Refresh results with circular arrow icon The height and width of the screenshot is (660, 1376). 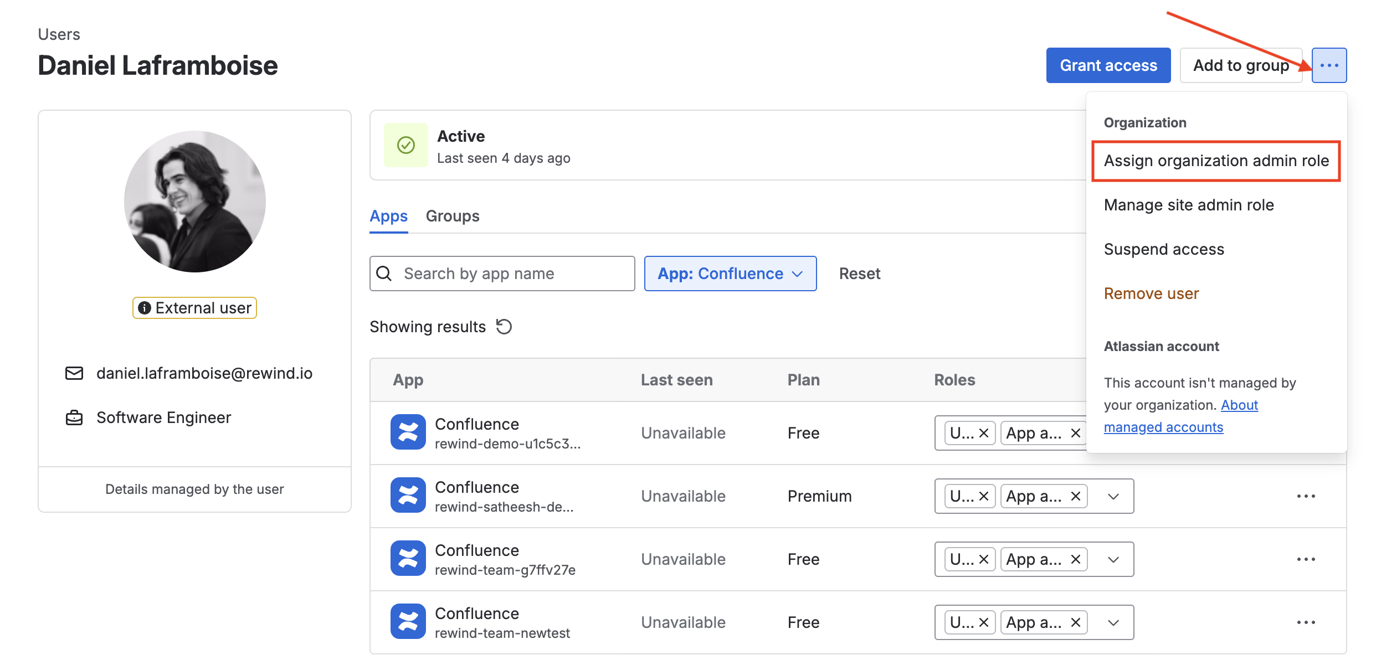504,327
